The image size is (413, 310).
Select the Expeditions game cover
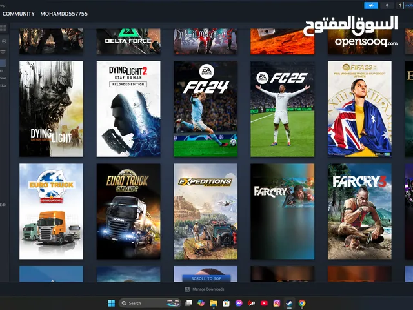tap(205, 211)
